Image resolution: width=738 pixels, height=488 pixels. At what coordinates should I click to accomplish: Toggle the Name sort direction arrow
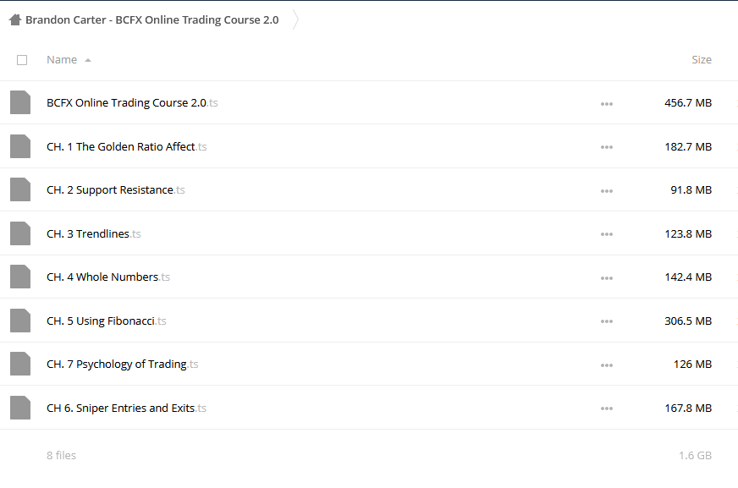pyautogui.click(x=88, y=60)
